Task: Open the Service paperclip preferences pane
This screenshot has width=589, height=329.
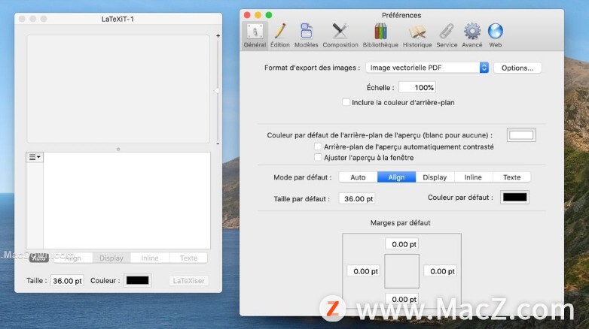Action: coord(447,35)
